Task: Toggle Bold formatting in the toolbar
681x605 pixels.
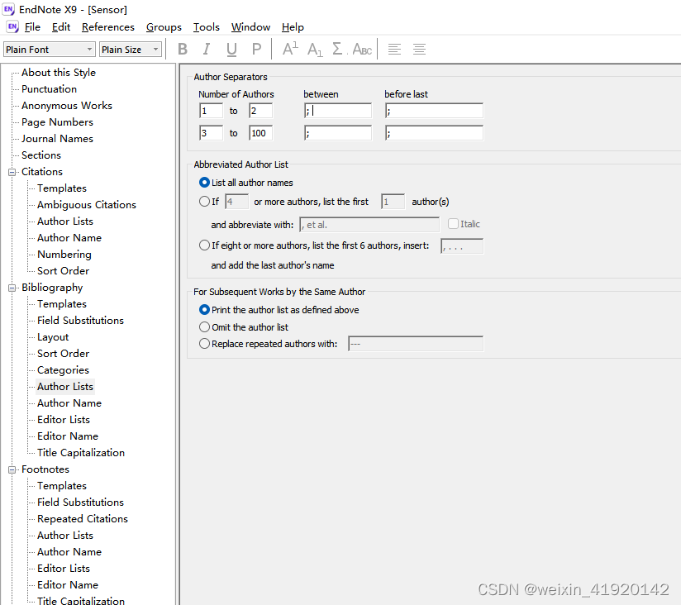Action: click(x=183, y=49)
